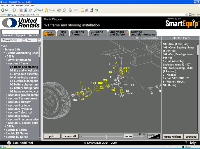
Task: Click the yellow Discuss note icon
Action: pyautogui.click(x=83, y=10)
